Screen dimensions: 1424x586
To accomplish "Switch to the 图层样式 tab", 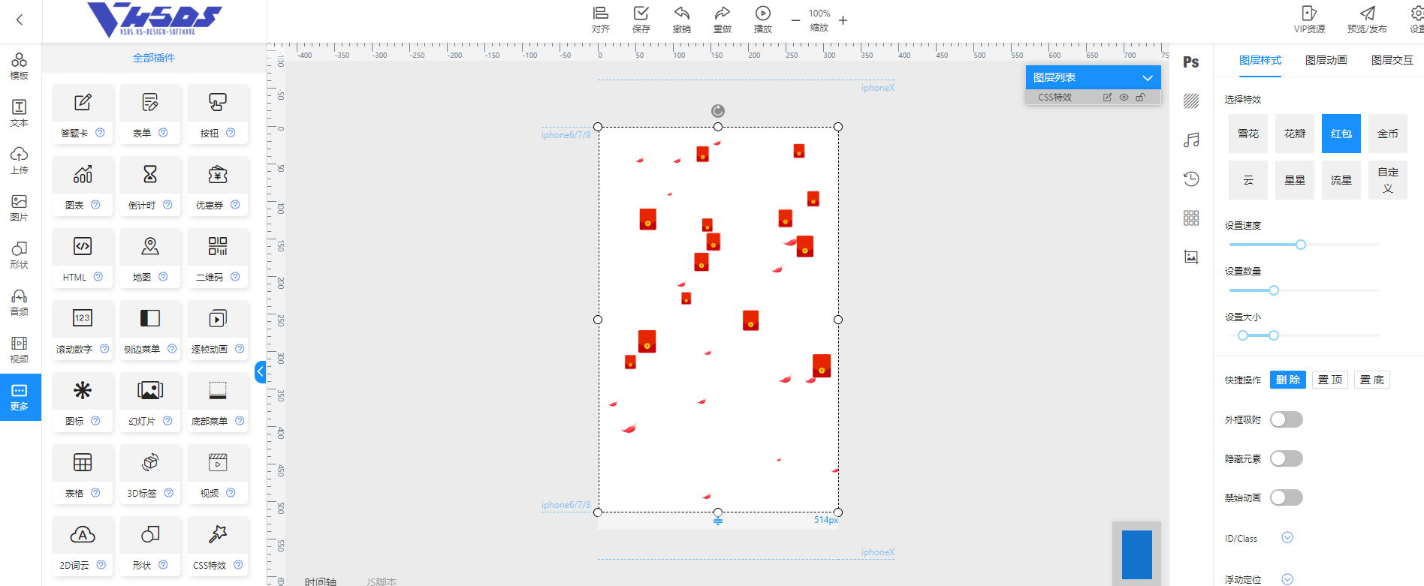I will coord(1260,60).
